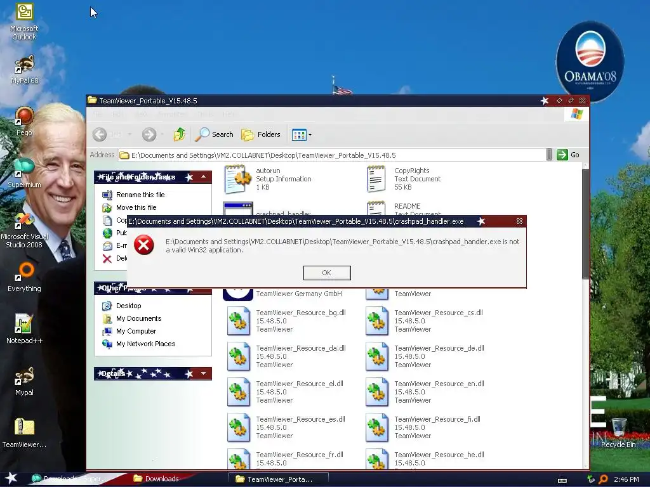
Task: Open My Network Places link
Action: pyautogui.click(x=145, y=344)
